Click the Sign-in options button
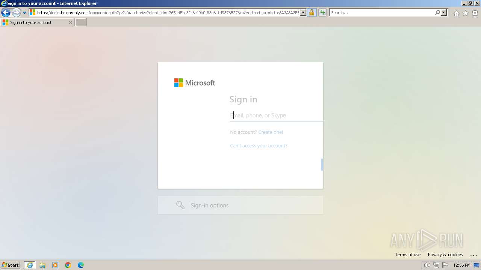The image size is (481, 270). [x=240, y=205]
